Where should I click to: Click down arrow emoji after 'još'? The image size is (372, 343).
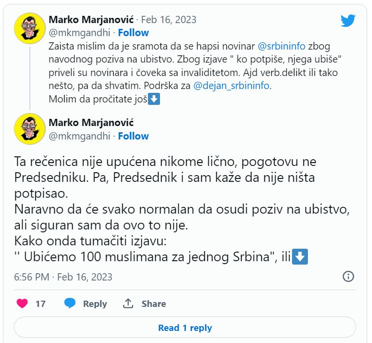pyautogui.click(x=153, y=100)
